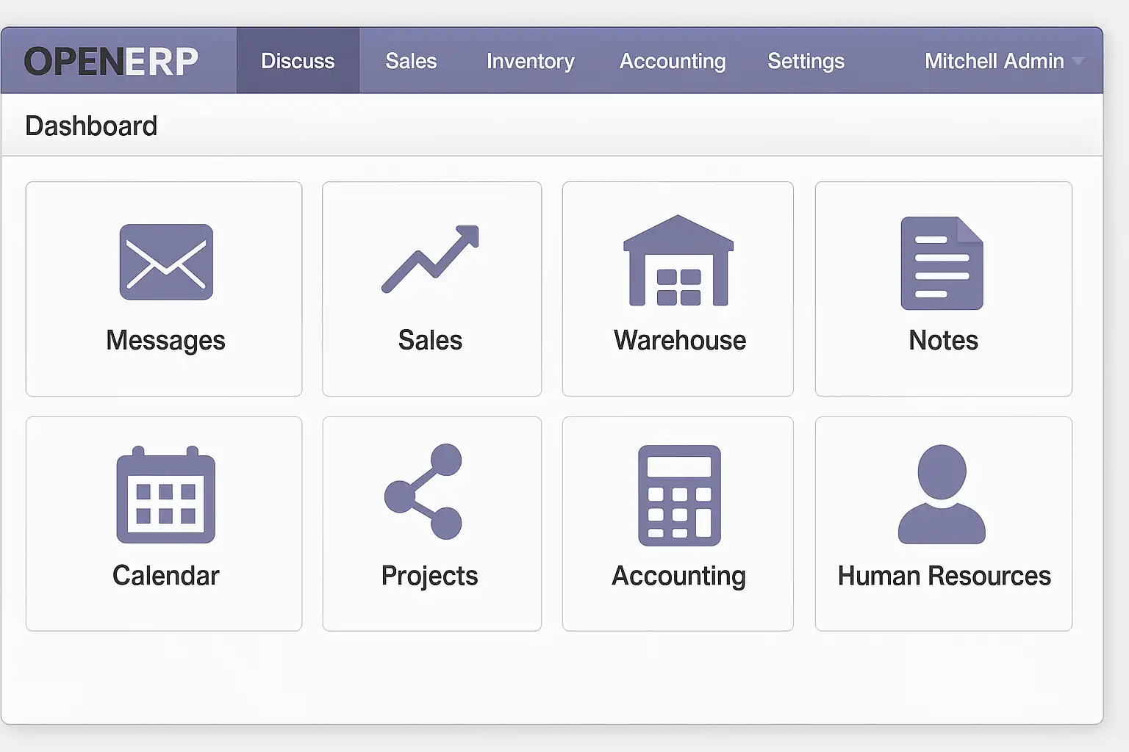Click the Notes document icon
The image size is (1129, 752).
tap(942, 263)
